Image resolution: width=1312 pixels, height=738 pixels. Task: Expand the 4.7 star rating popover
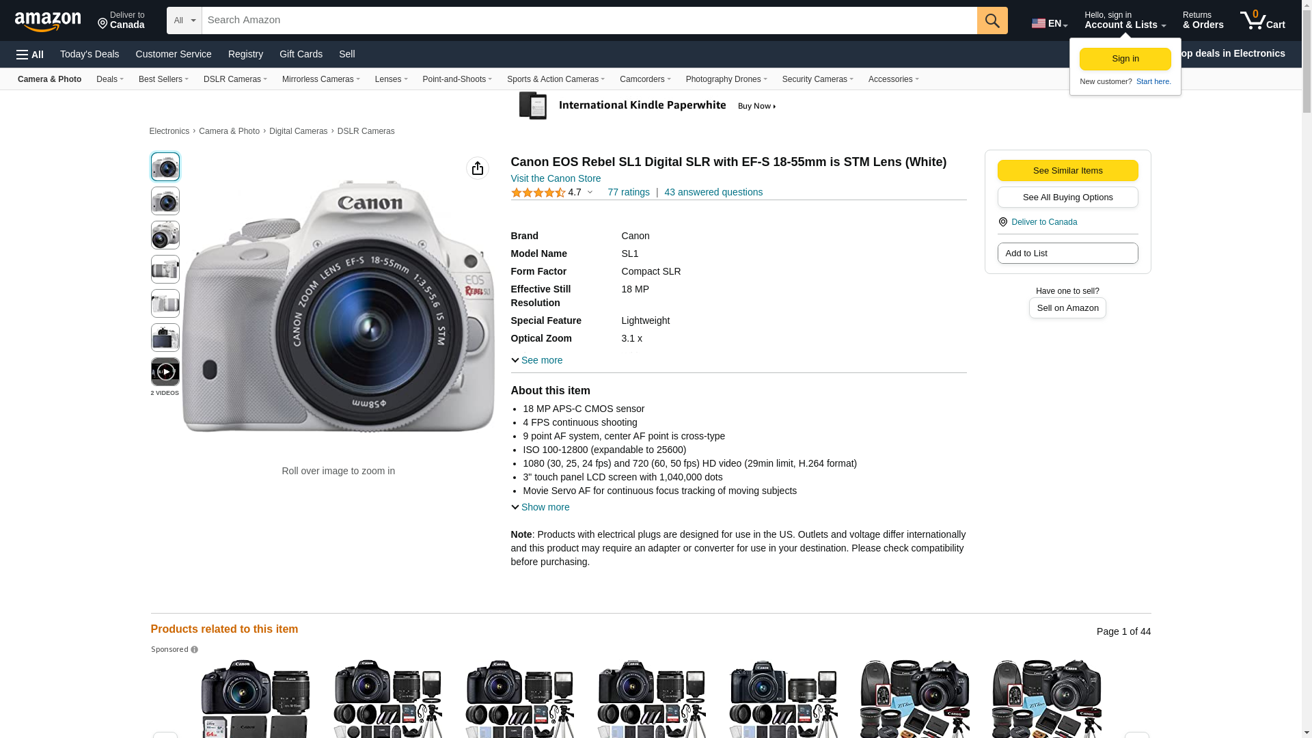tap(590, 193)
